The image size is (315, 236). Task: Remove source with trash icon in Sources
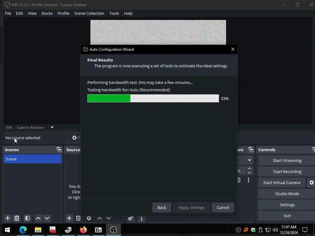click(78, 218)
